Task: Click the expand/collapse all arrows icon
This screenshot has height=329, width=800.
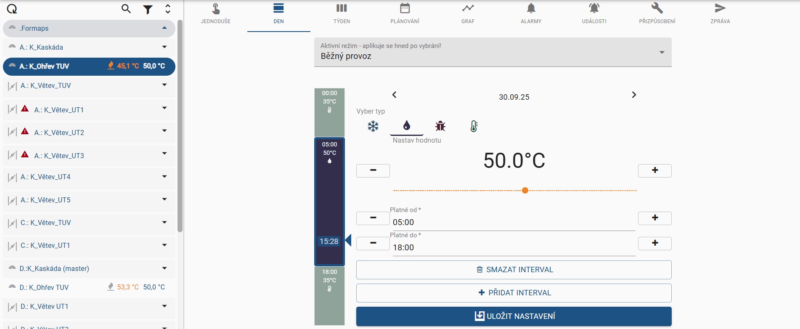Action: tap(168, 9)
